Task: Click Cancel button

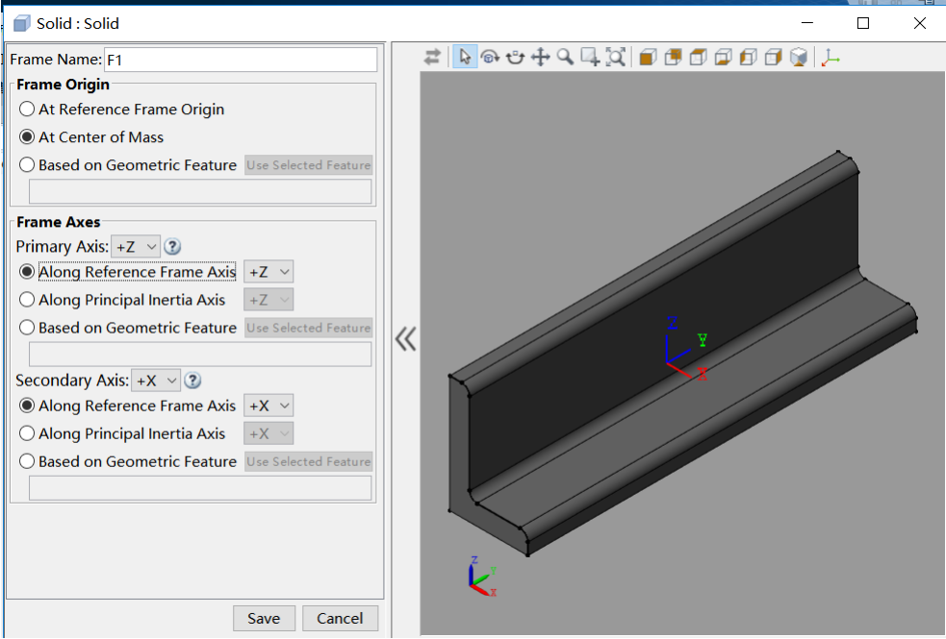Action: point(340,619)
